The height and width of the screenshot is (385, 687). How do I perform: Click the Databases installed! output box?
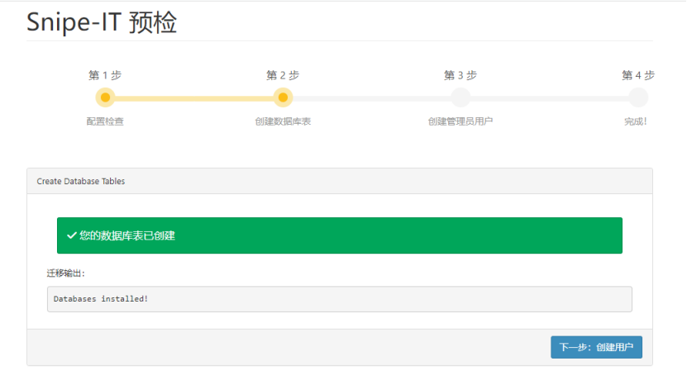340,299
